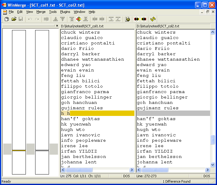Image resolution: width=217 pixels, height=185 pixels.
Task: Click the Undo arrow icon
Action: click(x=30, y=19)
